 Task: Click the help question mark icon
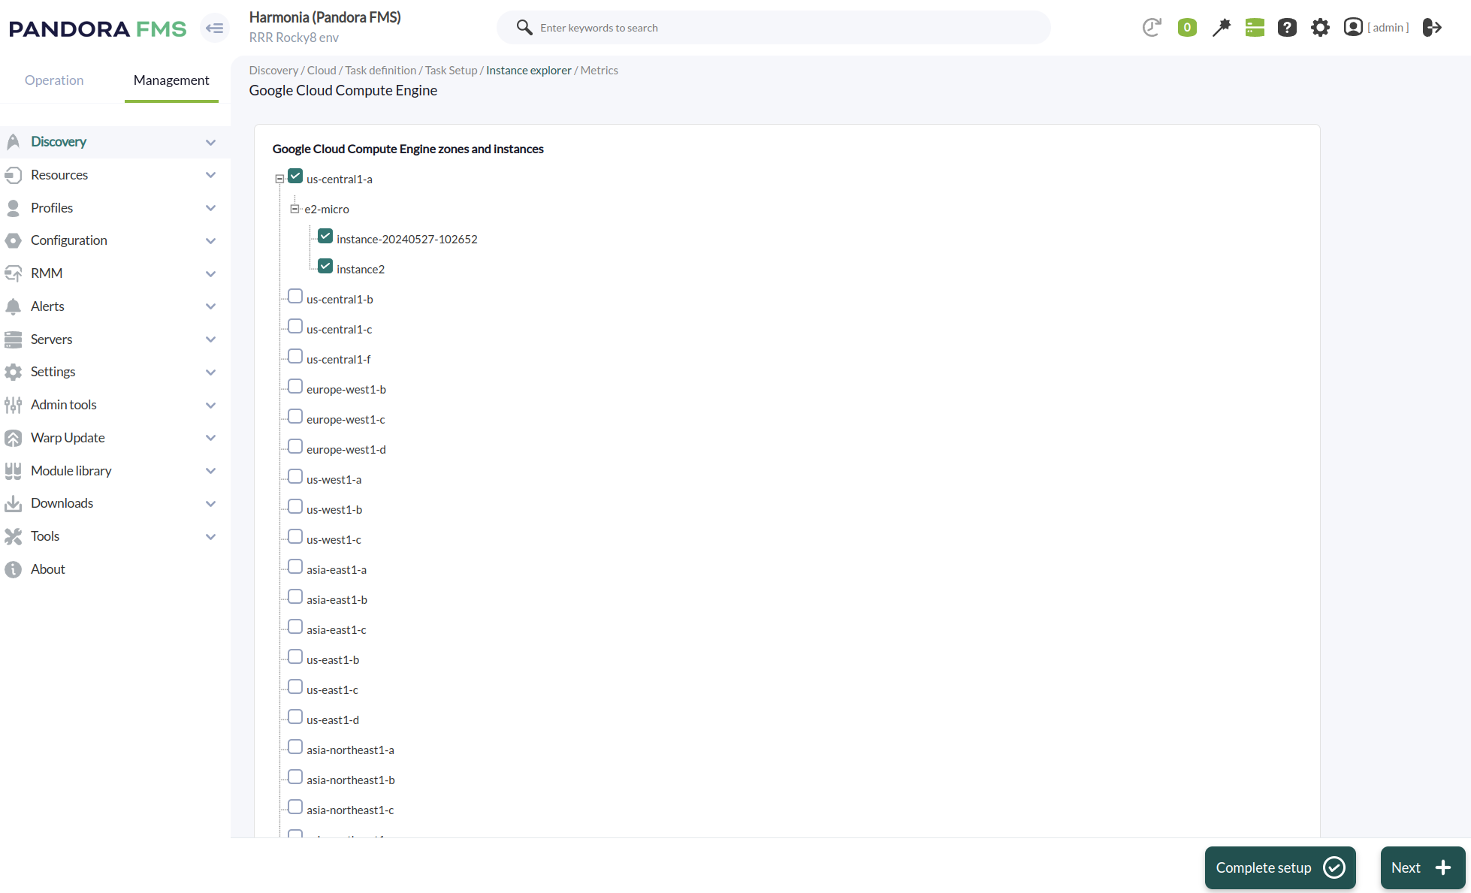tap(1287, 27)
